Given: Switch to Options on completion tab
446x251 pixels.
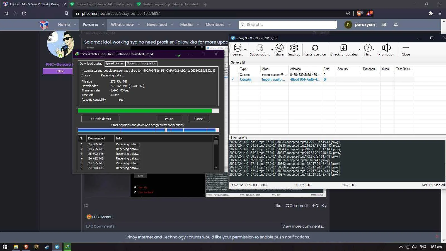Looking at the screenshot, I should (141, 63).
